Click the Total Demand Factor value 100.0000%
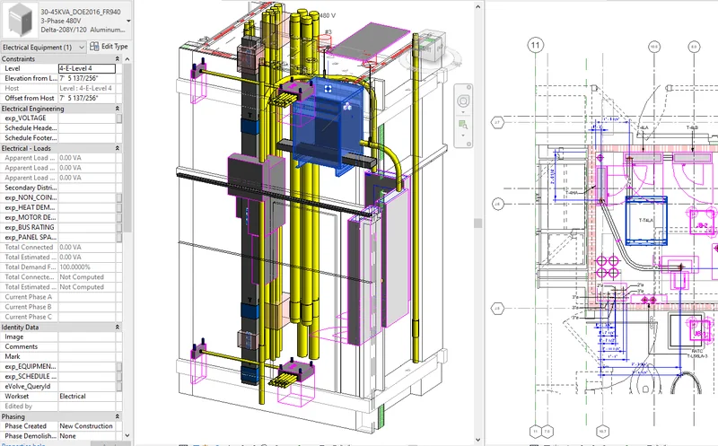Viewport: 718px width, 446px height. (x=87, y=267)
